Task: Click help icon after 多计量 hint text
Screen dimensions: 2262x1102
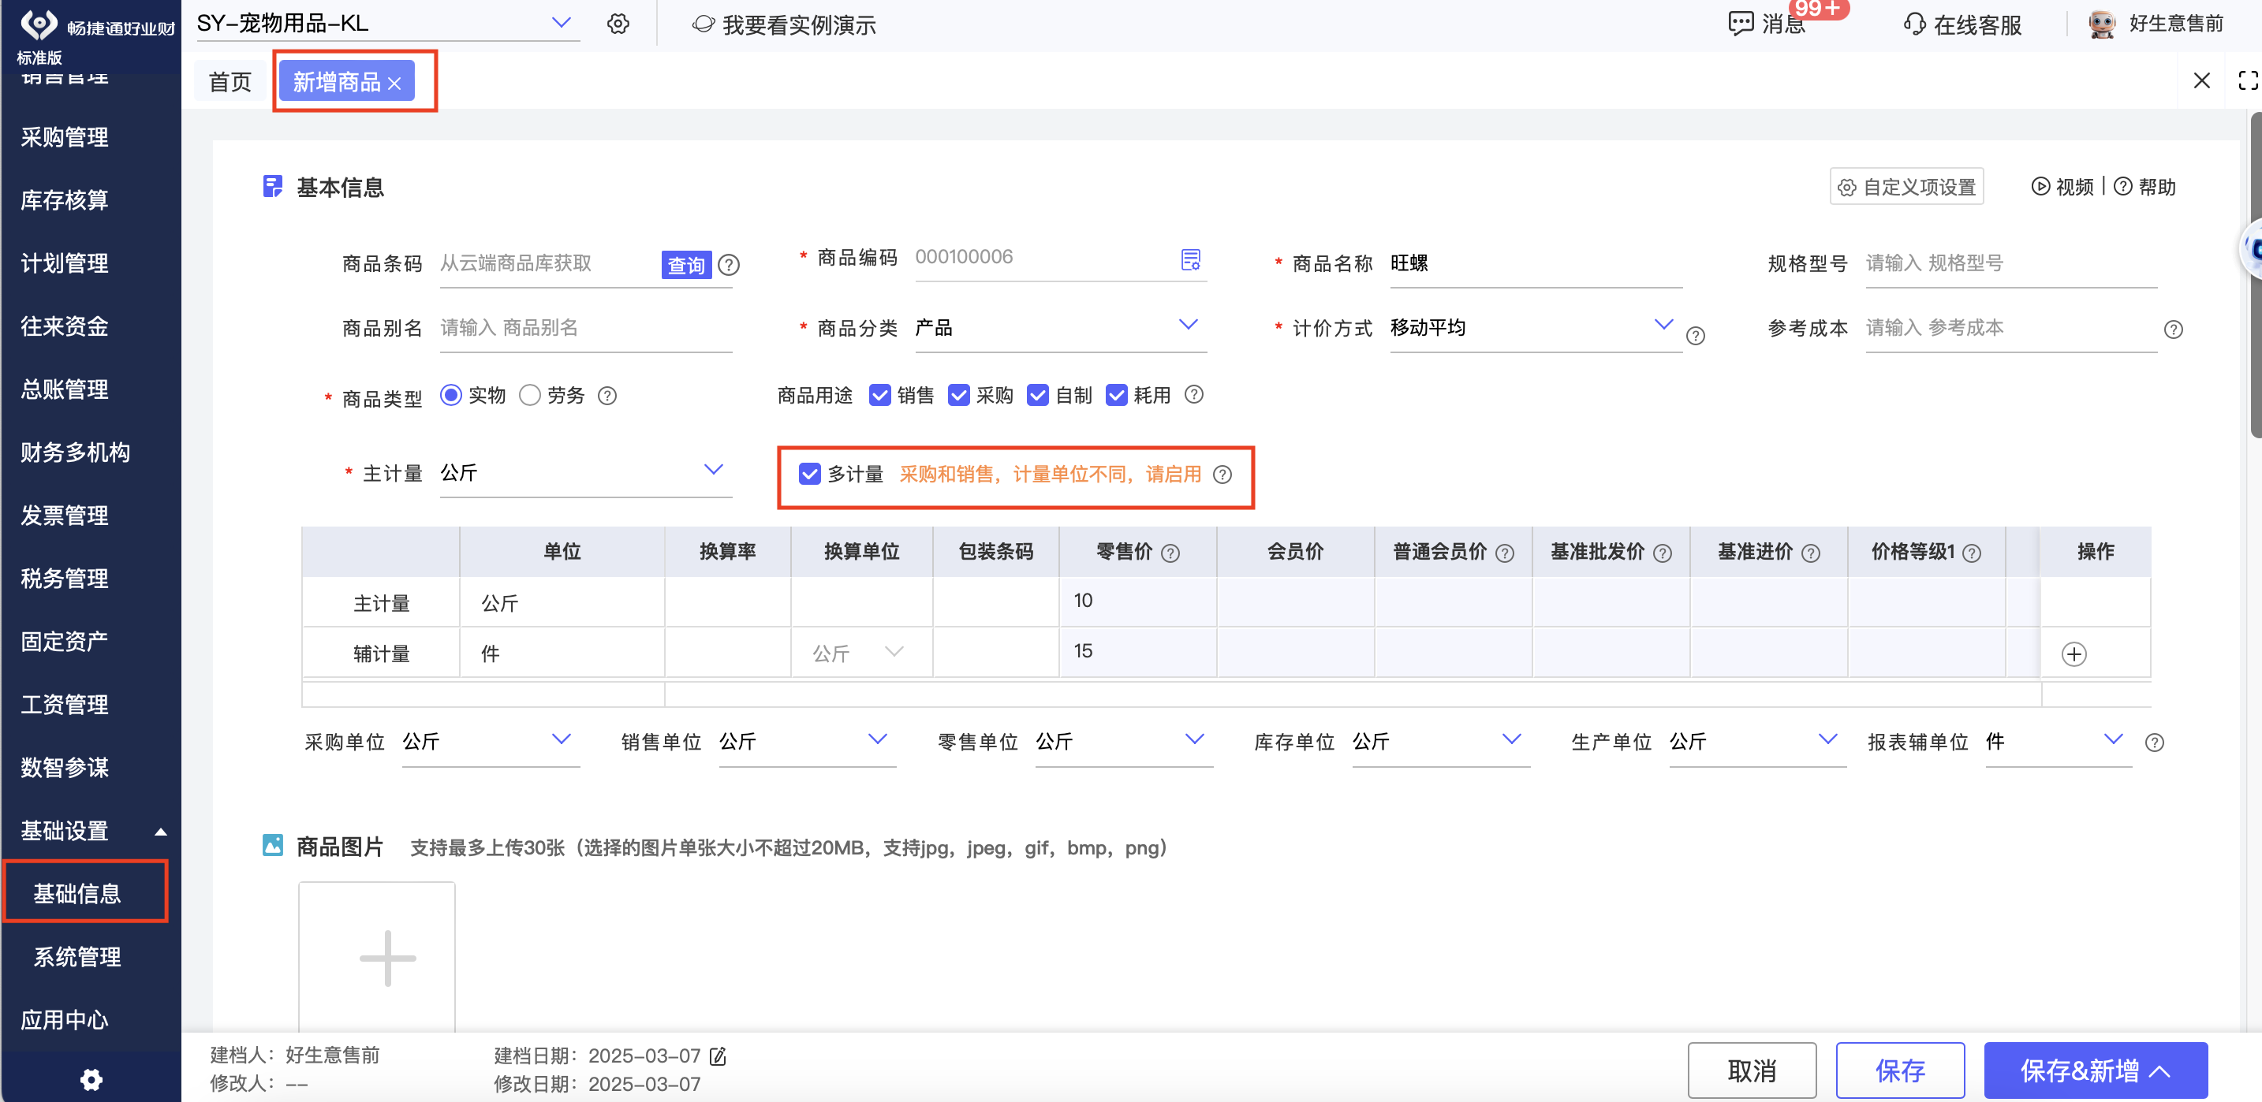Action: (x=1222, y=475)
